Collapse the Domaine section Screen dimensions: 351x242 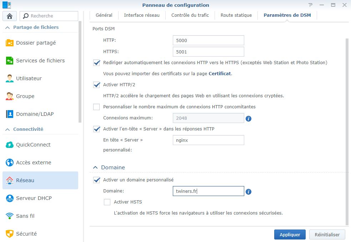95,167
